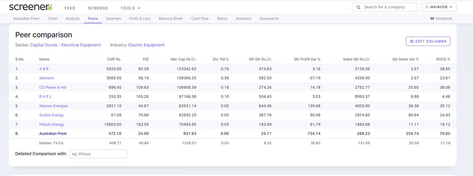Switch to the Analysis tab
473x176 pixels.
(73, 19)
